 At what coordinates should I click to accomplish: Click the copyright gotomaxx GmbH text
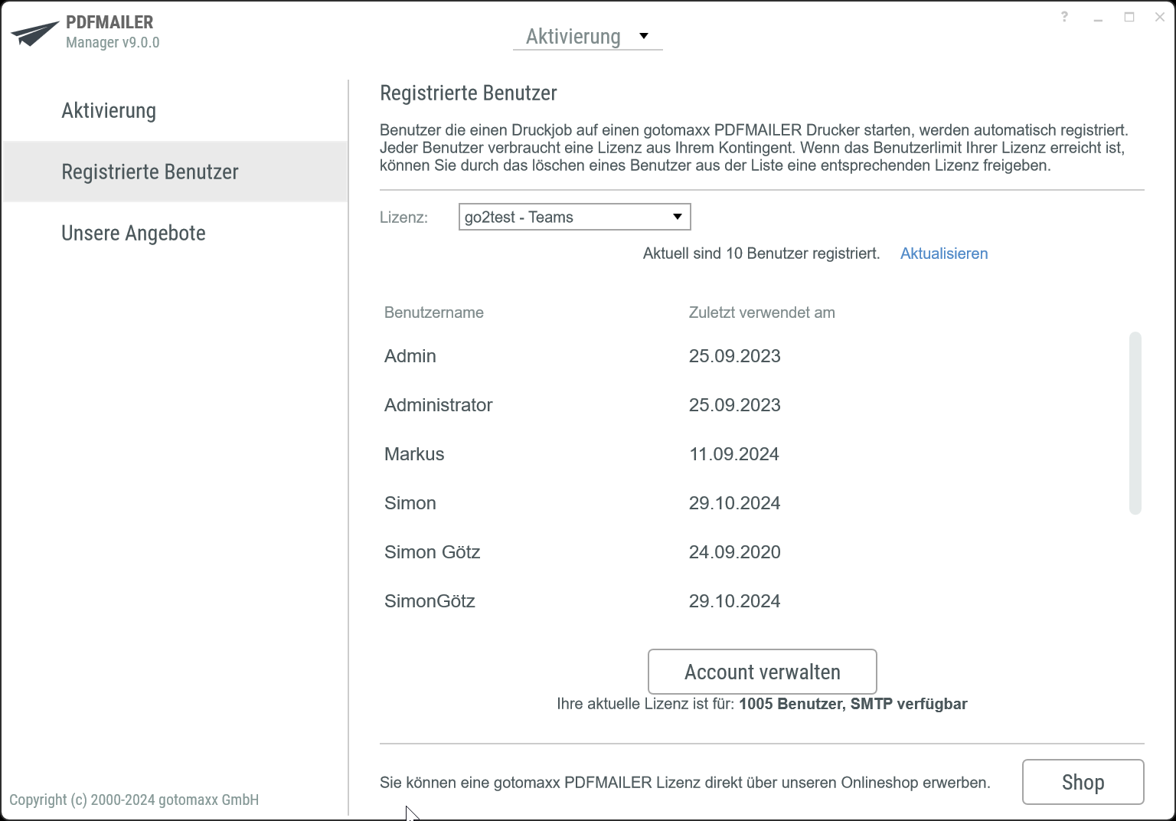134,800
